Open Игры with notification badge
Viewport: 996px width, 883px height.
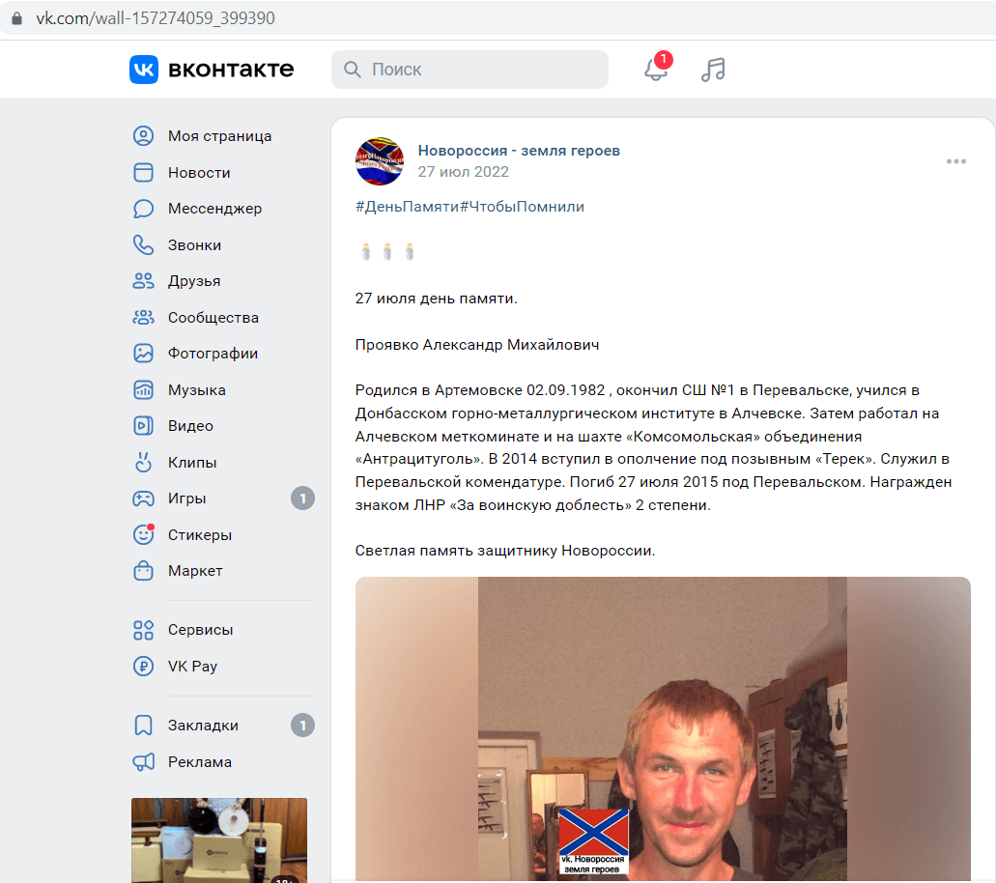[222, 498]
